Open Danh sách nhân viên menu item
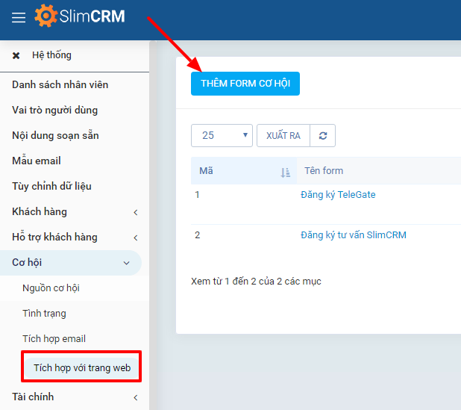The width and height of the screenshot is (461, 410). click(x=60, y=85)
